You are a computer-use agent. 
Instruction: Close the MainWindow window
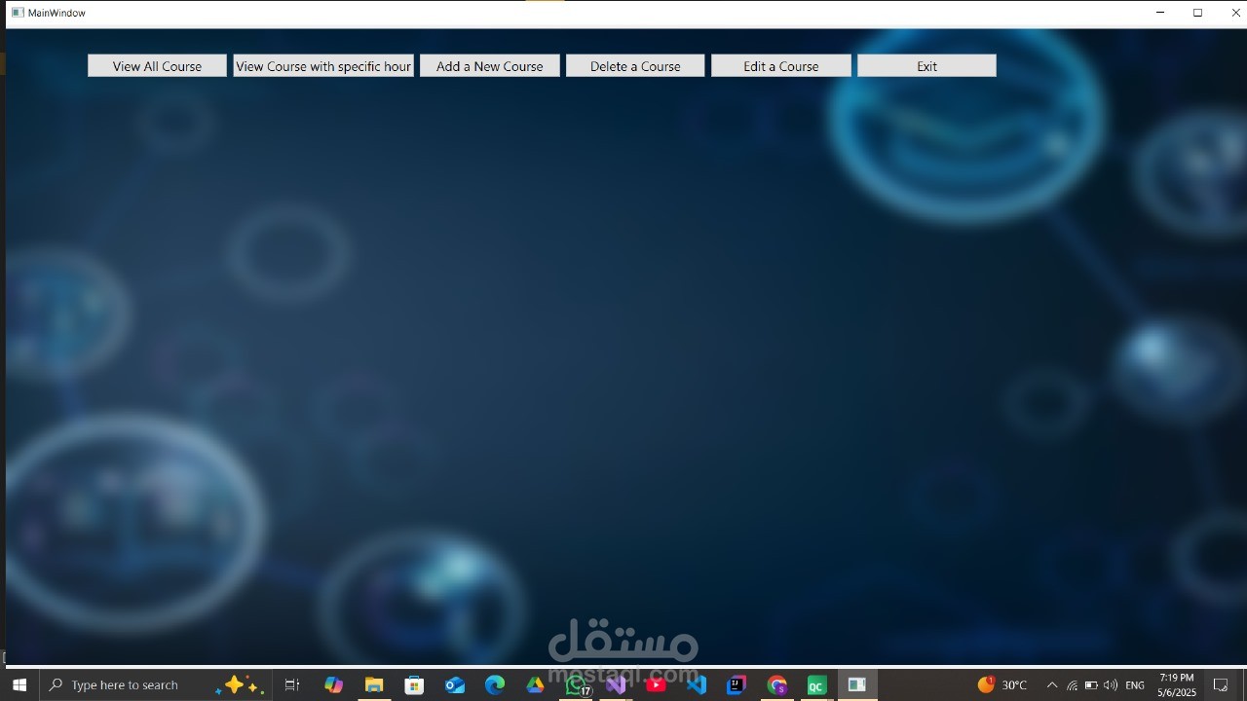1235,13
